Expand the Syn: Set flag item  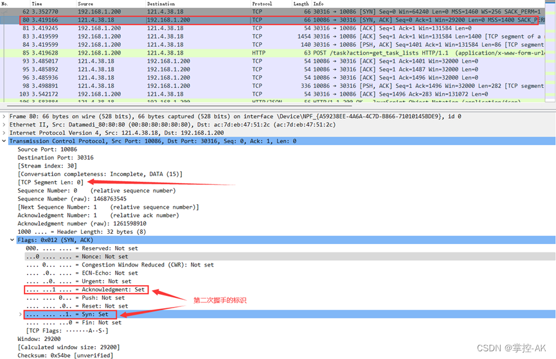coord(20,314)
